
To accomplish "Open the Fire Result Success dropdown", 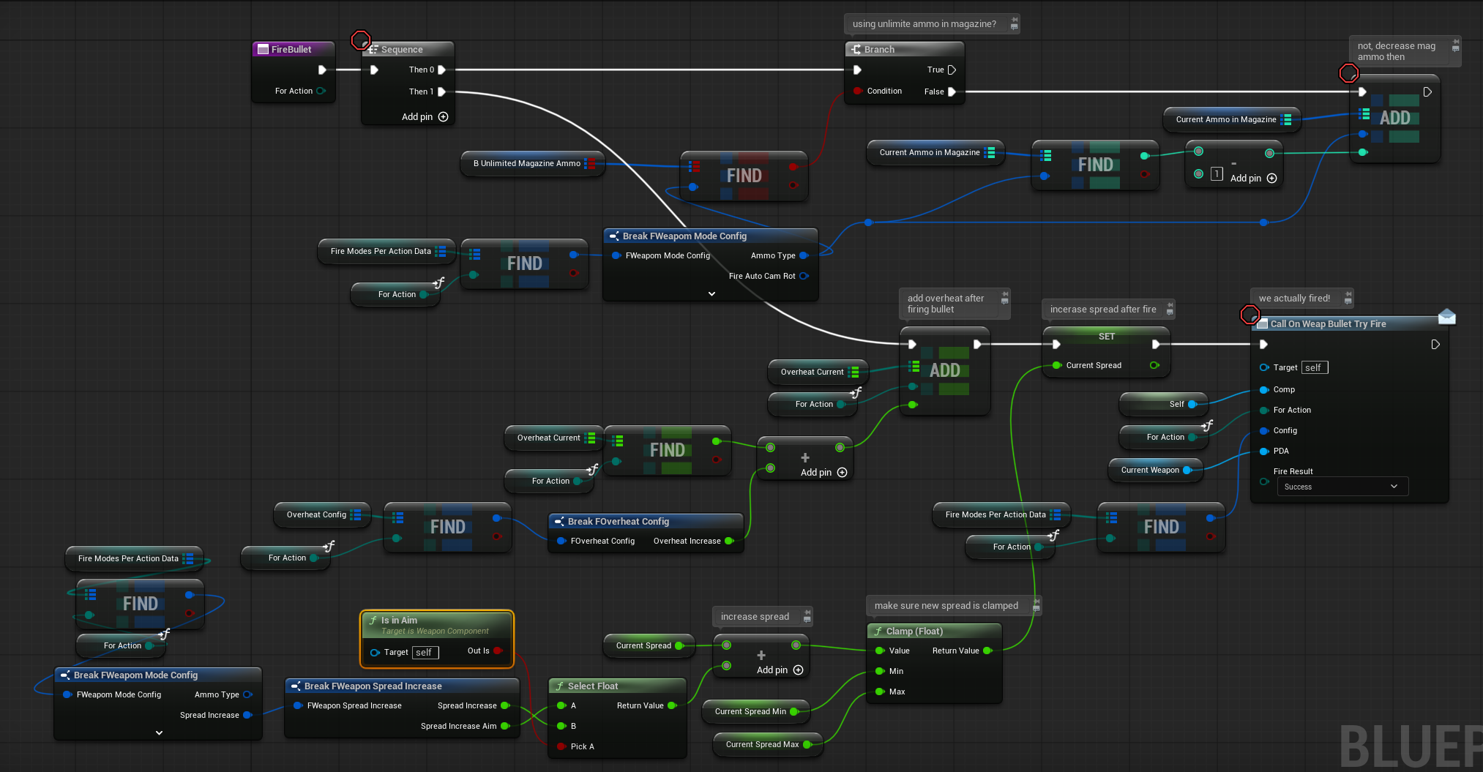I will (1342, 487).
